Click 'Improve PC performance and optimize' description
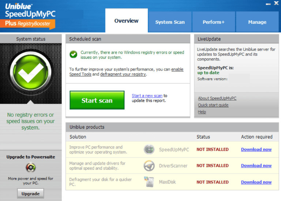 click(98, 149)
